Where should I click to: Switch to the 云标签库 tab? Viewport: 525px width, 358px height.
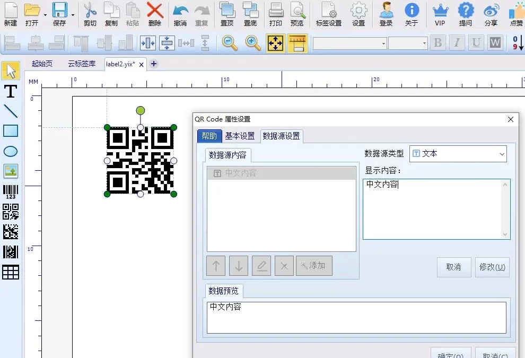pos(82,64)
